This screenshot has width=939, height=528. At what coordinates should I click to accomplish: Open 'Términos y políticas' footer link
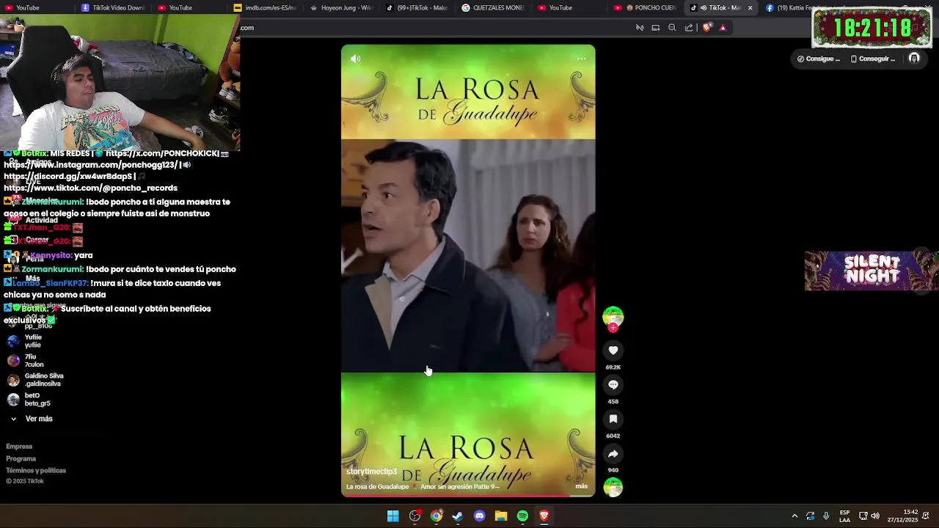click(36, 471)
